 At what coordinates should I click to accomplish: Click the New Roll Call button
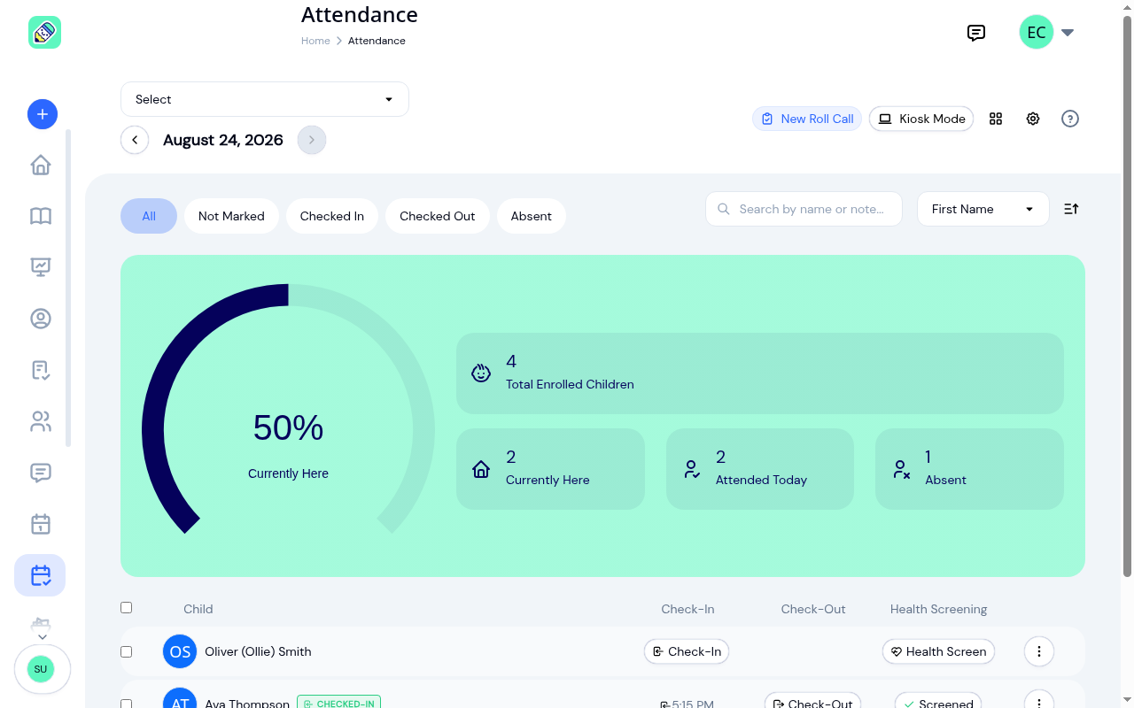click(807, 119)
